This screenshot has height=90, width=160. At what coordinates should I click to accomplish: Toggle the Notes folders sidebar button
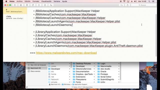15,5
